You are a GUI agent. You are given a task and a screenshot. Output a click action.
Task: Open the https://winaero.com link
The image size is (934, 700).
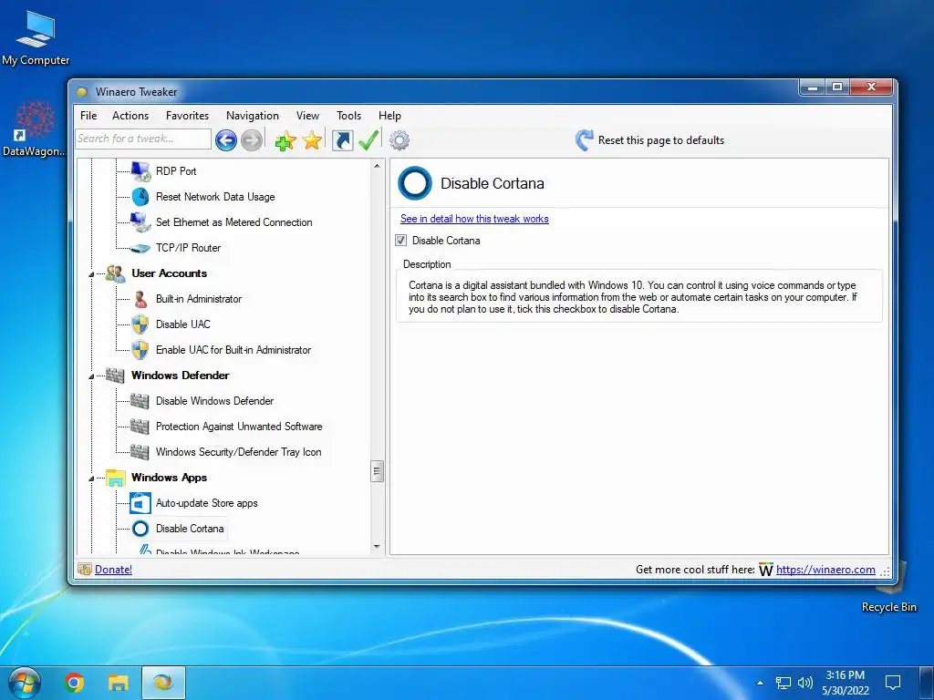[x=825, y=570]
